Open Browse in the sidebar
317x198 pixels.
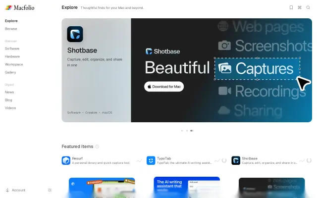click(11, 29)
